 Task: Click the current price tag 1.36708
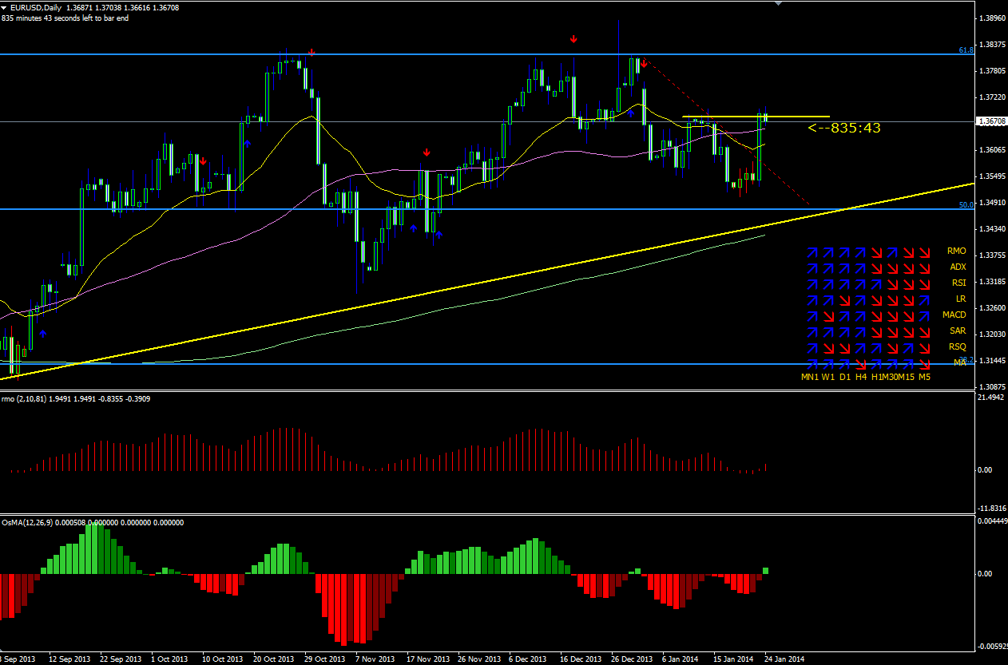[x=990, y=121]
